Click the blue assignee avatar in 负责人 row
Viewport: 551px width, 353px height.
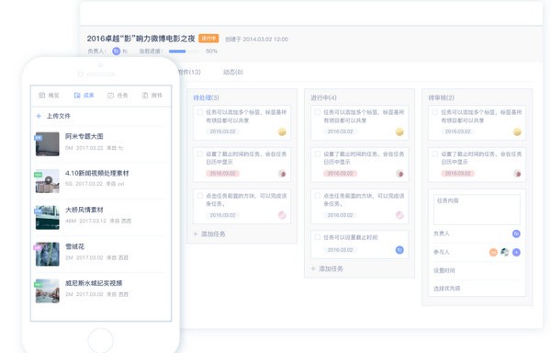pyautogui.click(x=516, y=233)
